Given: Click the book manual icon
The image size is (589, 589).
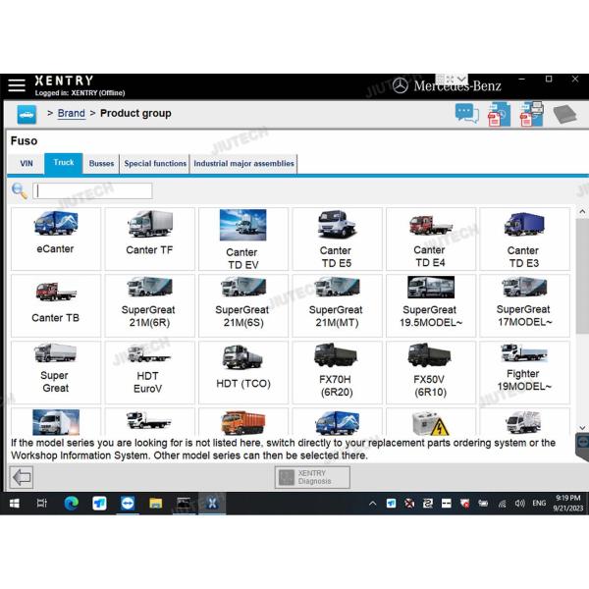Looking at the screenshot, I should tap(564, 114).
